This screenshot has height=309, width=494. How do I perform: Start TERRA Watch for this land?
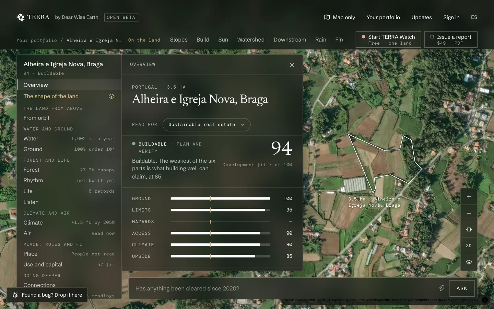coord(388,39)
